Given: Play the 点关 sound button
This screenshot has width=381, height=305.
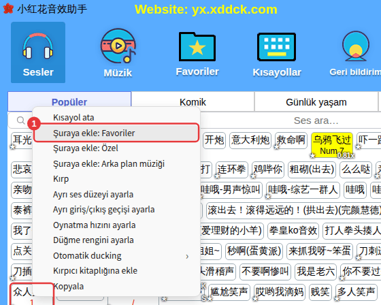Looking at the screenshot, I should pyautogui.click(x=22, y=251).
